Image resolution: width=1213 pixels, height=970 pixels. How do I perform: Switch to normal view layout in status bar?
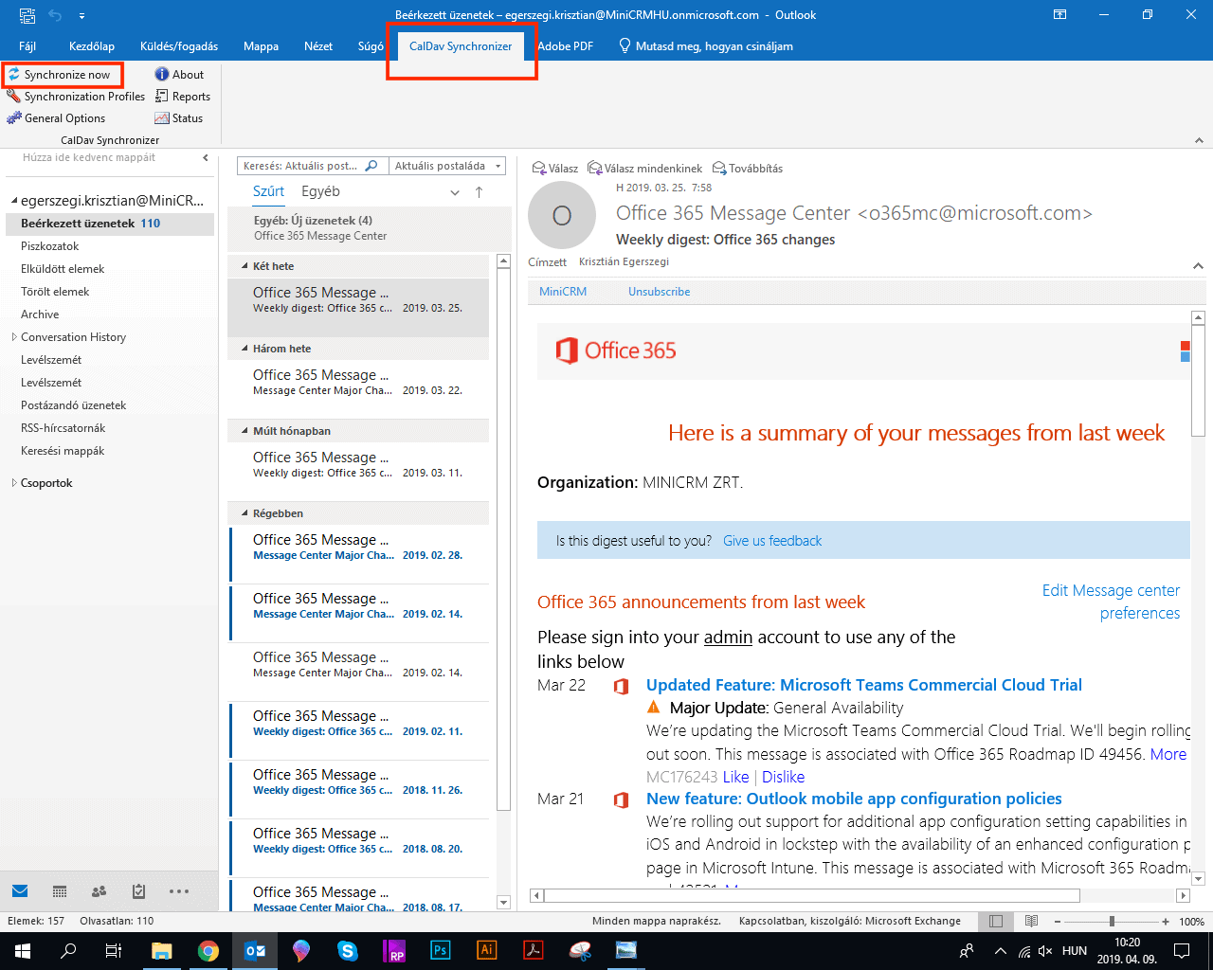tap(996, 921)
